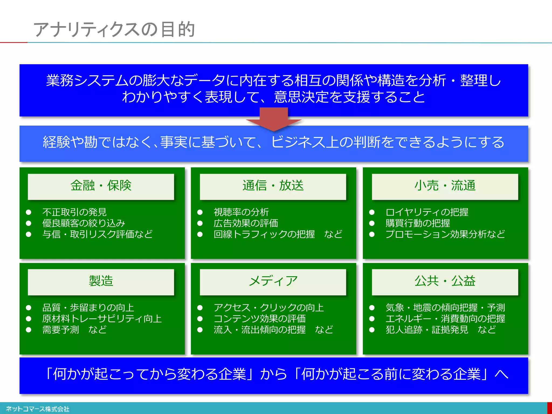
Task: Select the メディア heading box
Action: click(x=273, y=282)
